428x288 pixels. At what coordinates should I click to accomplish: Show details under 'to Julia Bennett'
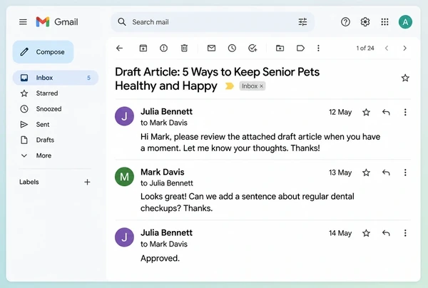[167, 183]
